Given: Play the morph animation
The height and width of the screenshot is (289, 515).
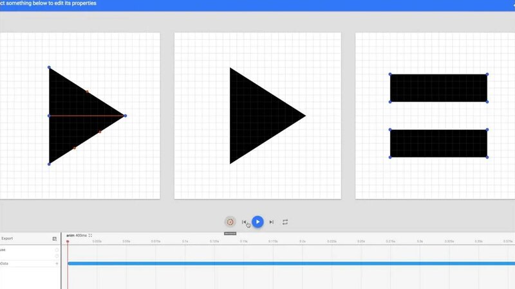Looking at the screenshot, I should click(257, 222).
